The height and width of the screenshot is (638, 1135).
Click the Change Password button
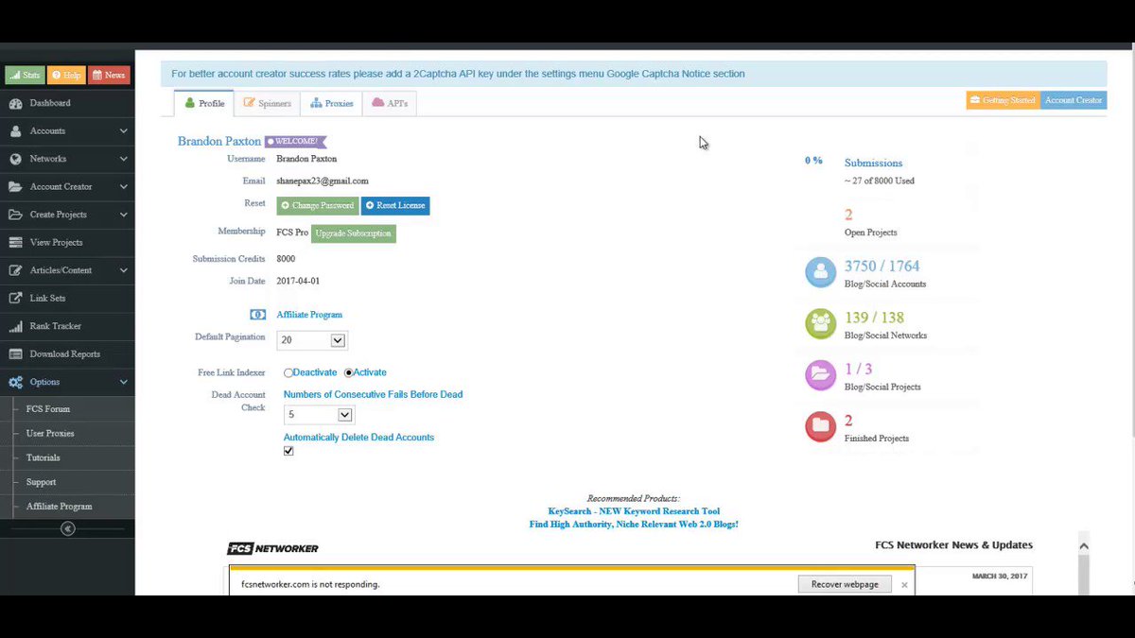pos(318,206)
